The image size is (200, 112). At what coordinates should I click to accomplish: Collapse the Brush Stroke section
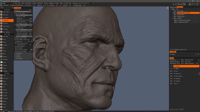(x=15, y=15)
